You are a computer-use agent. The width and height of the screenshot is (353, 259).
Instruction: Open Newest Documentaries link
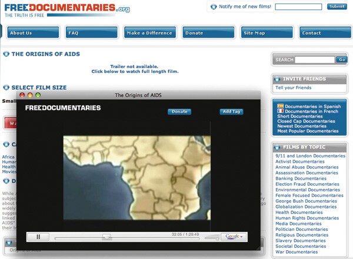[x=302, y=126]
